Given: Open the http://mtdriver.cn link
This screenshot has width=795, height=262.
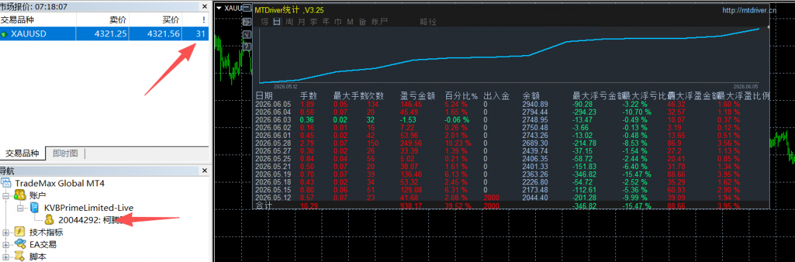Looking at the screenshot, I should (749, 10).
